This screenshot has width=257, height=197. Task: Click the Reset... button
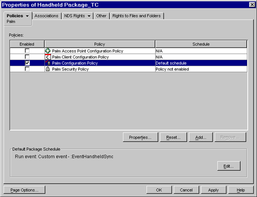click(173, 137)
